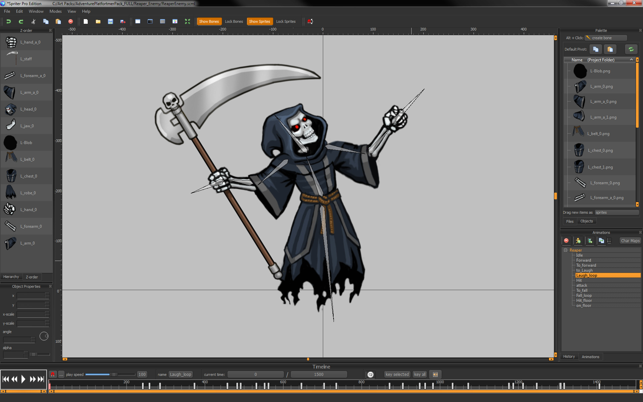Click the Cut tool icon
The image size is (643, 402).
click(33, 21)
